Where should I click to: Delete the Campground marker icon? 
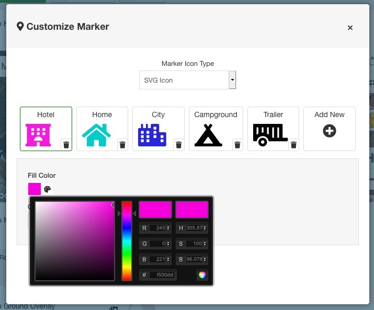pos(237,145)
